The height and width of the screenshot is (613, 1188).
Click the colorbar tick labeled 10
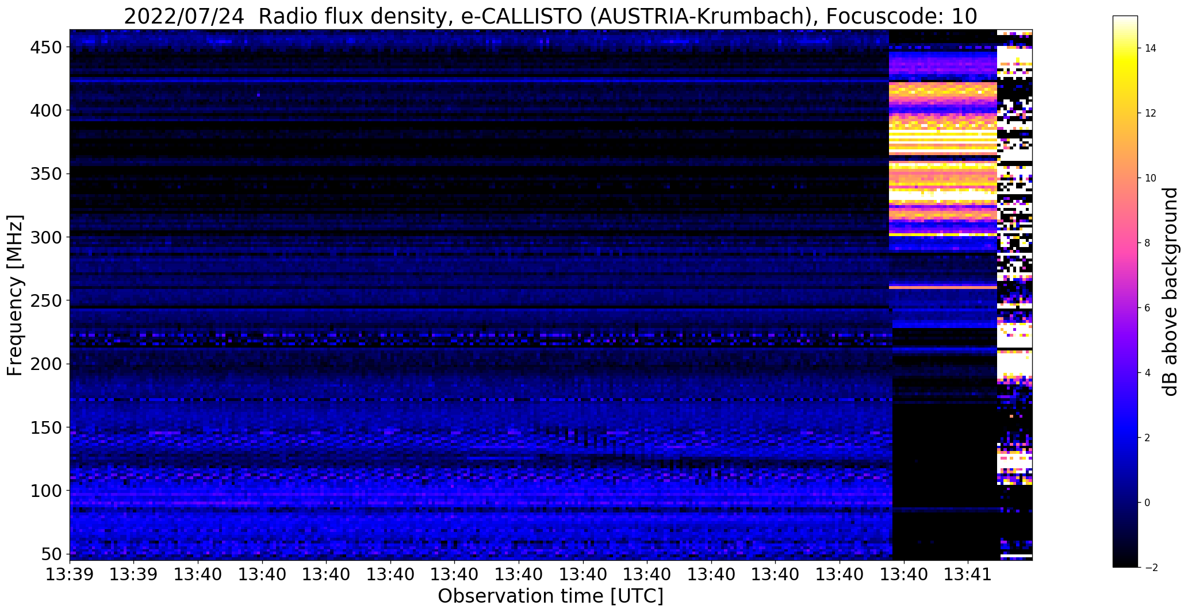click(x=1151, y=178)
